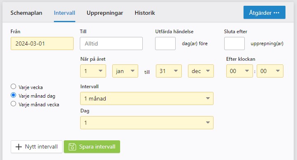Click the Från date field
Viewport: 297px width, 160px height.
click(x=42, y=43)
